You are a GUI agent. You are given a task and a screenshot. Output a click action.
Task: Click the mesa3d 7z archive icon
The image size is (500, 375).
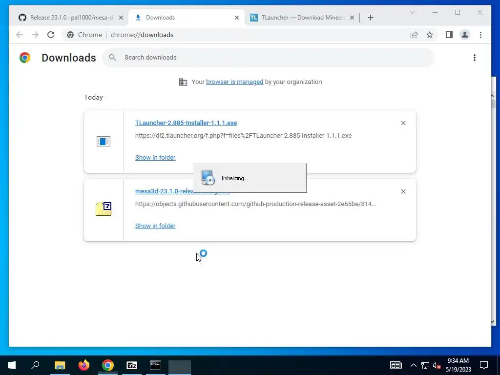click(104, 209)
